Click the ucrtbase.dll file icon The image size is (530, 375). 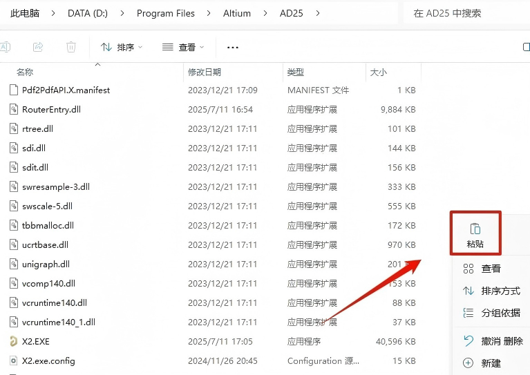coord(14,244)
